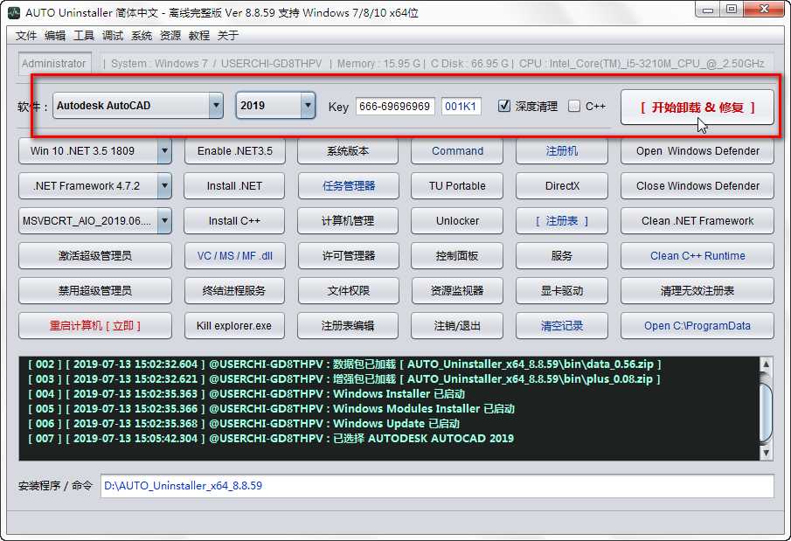
Task: Expand the version dropdown showing 2019
Action: (x=307, y=103)
